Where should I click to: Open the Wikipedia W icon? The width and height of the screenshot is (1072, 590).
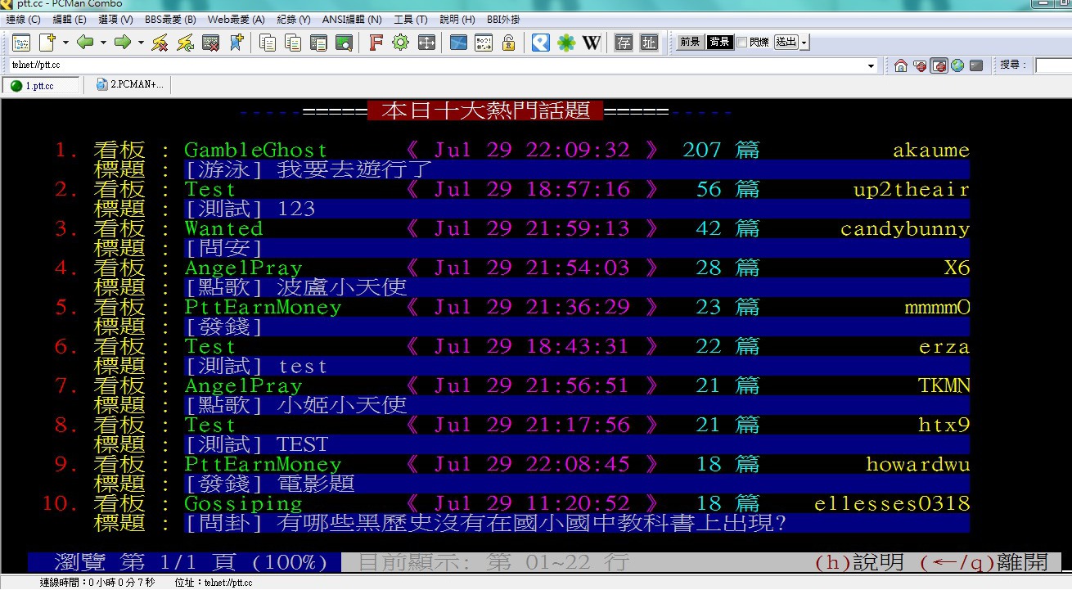pyautogui.click(x=592, y=43)
